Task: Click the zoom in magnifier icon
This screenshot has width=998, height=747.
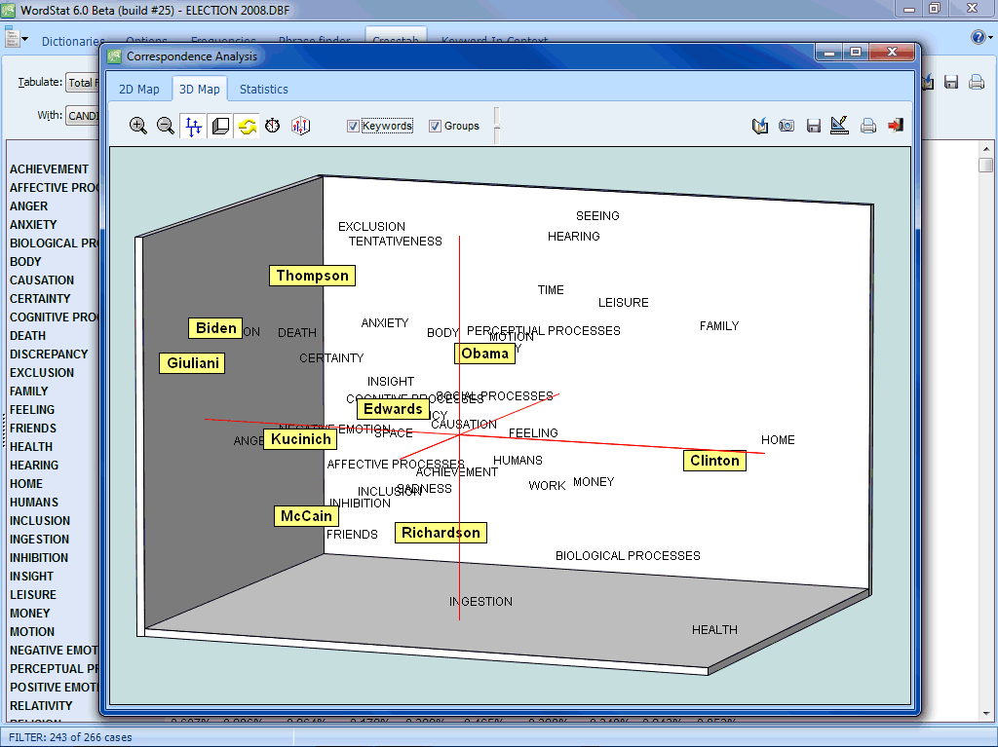Action: 138,126
